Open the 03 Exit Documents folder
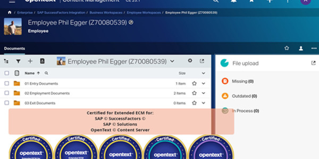Viewport: 319px width, 159px height. (40, 103)
